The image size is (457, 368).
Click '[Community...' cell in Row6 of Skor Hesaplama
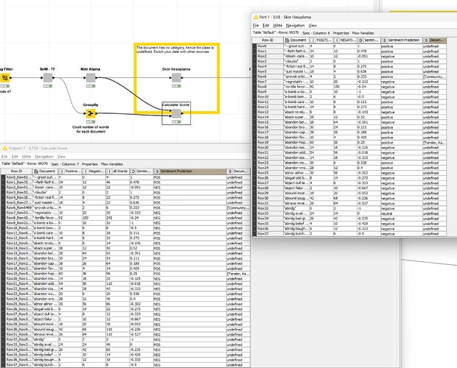tap(434, 77)
